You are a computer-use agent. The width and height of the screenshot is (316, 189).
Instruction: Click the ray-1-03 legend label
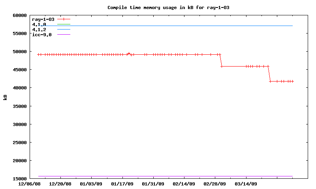(x=43, y=19)
